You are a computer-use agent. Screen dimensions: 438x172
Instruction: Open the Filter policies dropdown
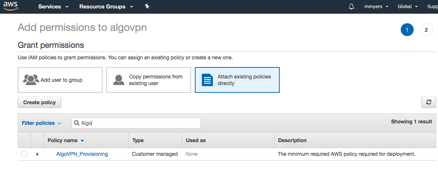click(x=41, y=123)
